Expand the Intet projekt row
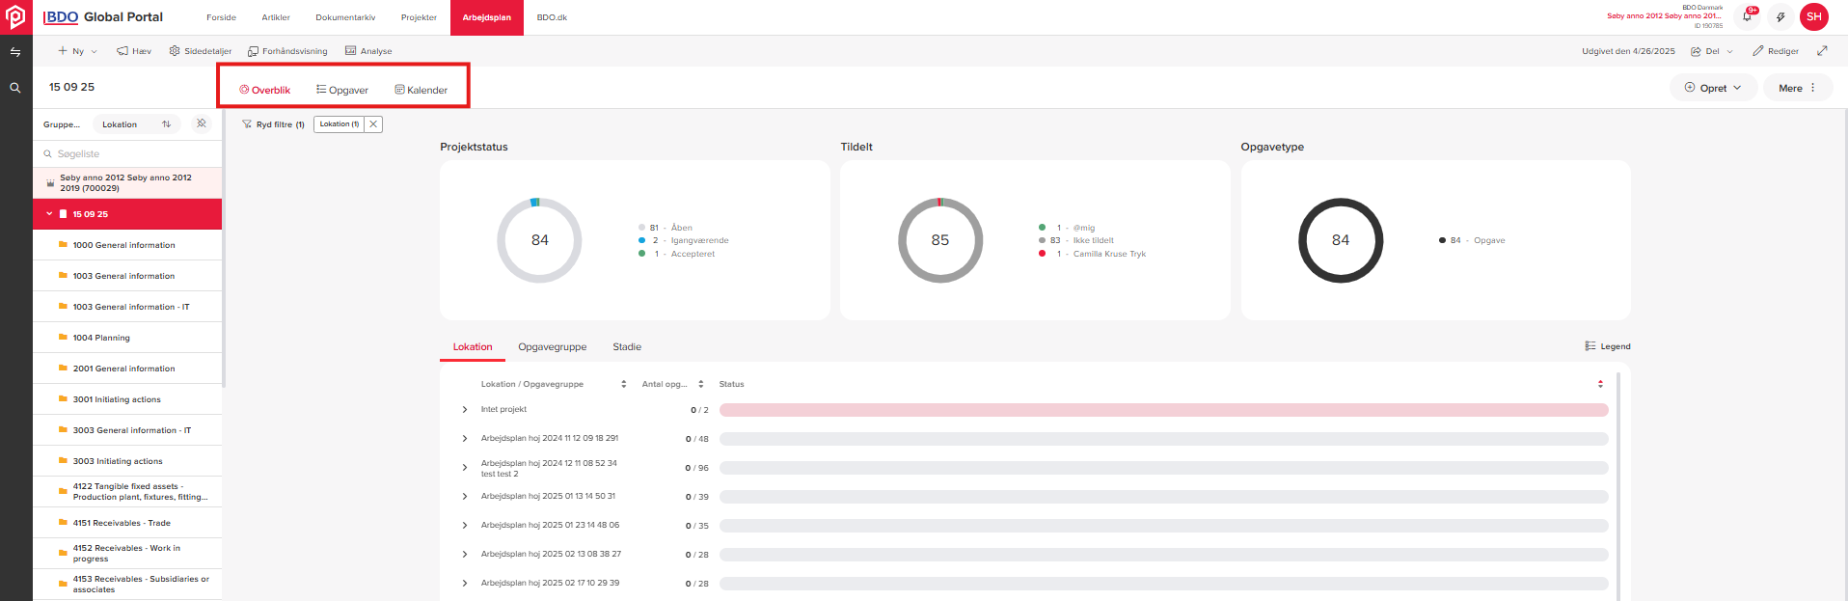1848x601 pixels. click(x=465, y=410)
